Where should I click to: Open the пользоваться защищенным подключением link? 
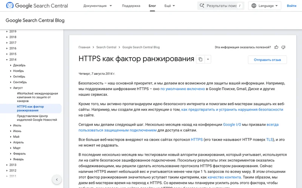coord(117,130)
